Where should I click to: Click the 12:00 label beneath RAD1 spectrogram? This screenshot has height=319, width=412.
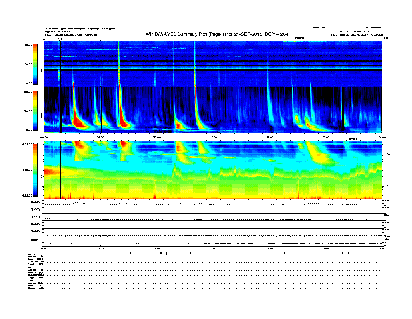213,137
